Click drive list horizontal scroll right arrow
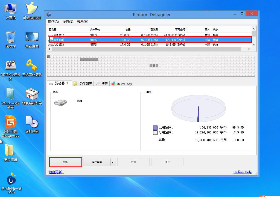This screenshot has height=197, width=280. coord(249,49)
